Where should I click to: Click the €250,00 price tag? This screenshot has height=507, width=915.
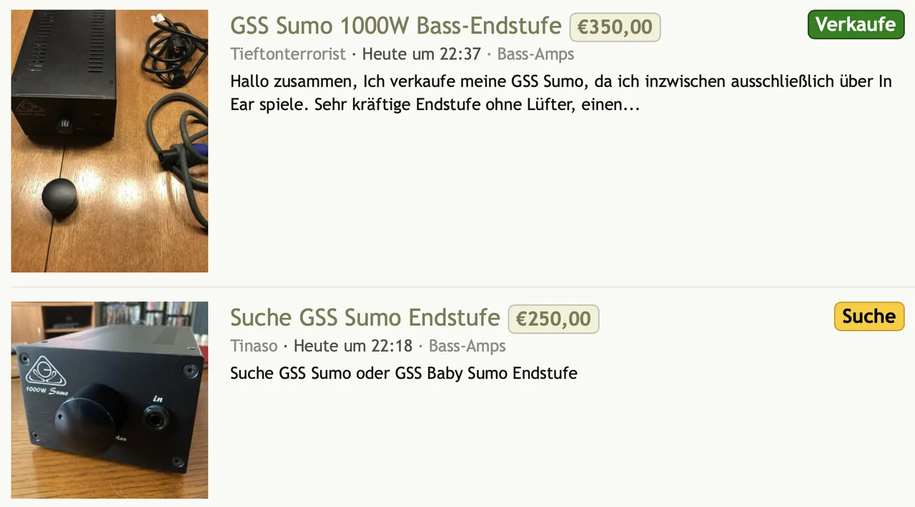pos(553,318)
